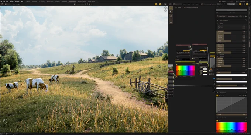Select the Compositing workspace tab
The image size is (251, 135).
coord(72,1)
